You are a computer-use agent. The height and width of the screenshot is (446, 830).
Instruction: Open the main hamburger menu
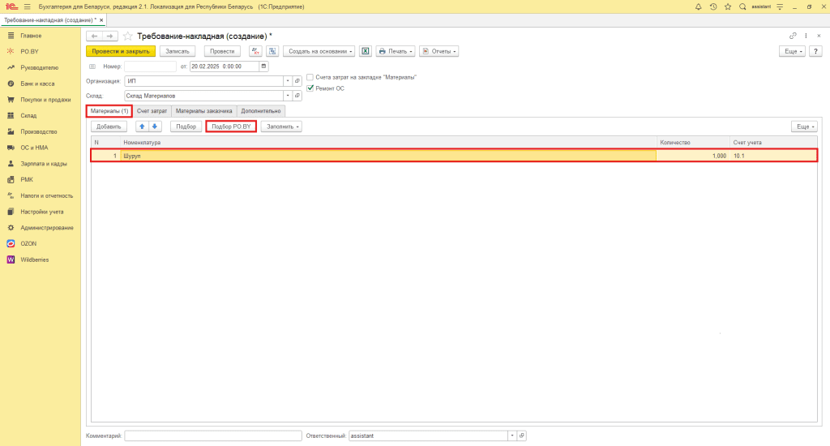(x=28, y=6)
